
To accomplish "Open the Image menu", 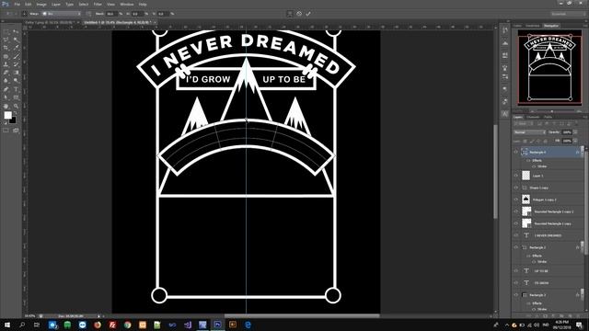I will click(x=41, y=5).
